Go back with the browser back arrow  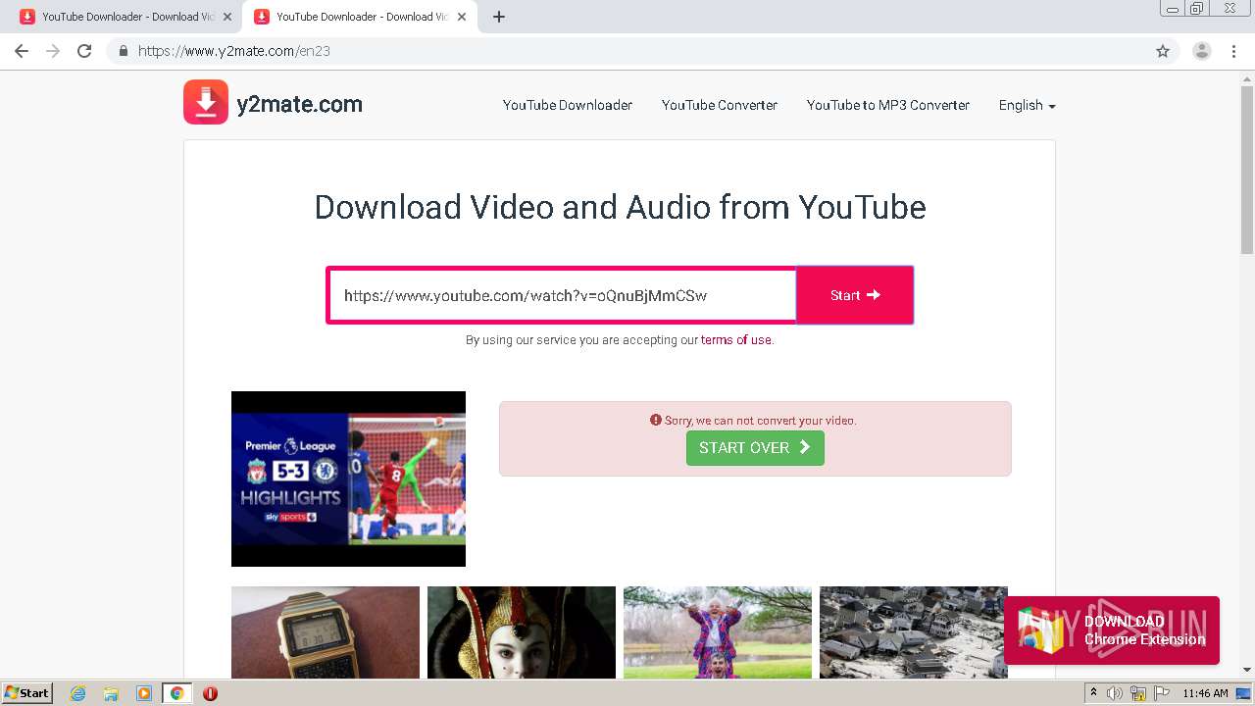[22, 51]
